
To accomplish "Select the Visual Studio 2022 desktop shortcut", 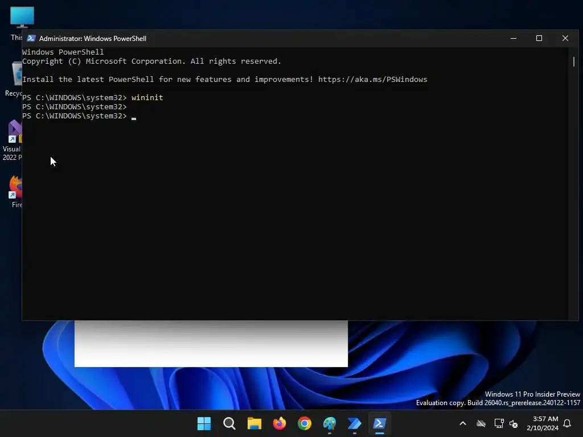I will (x=13, y=141).
